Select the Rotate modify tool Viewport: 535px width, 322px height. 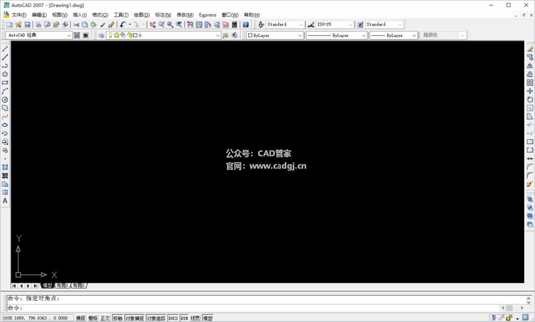(x=530, y=100)
